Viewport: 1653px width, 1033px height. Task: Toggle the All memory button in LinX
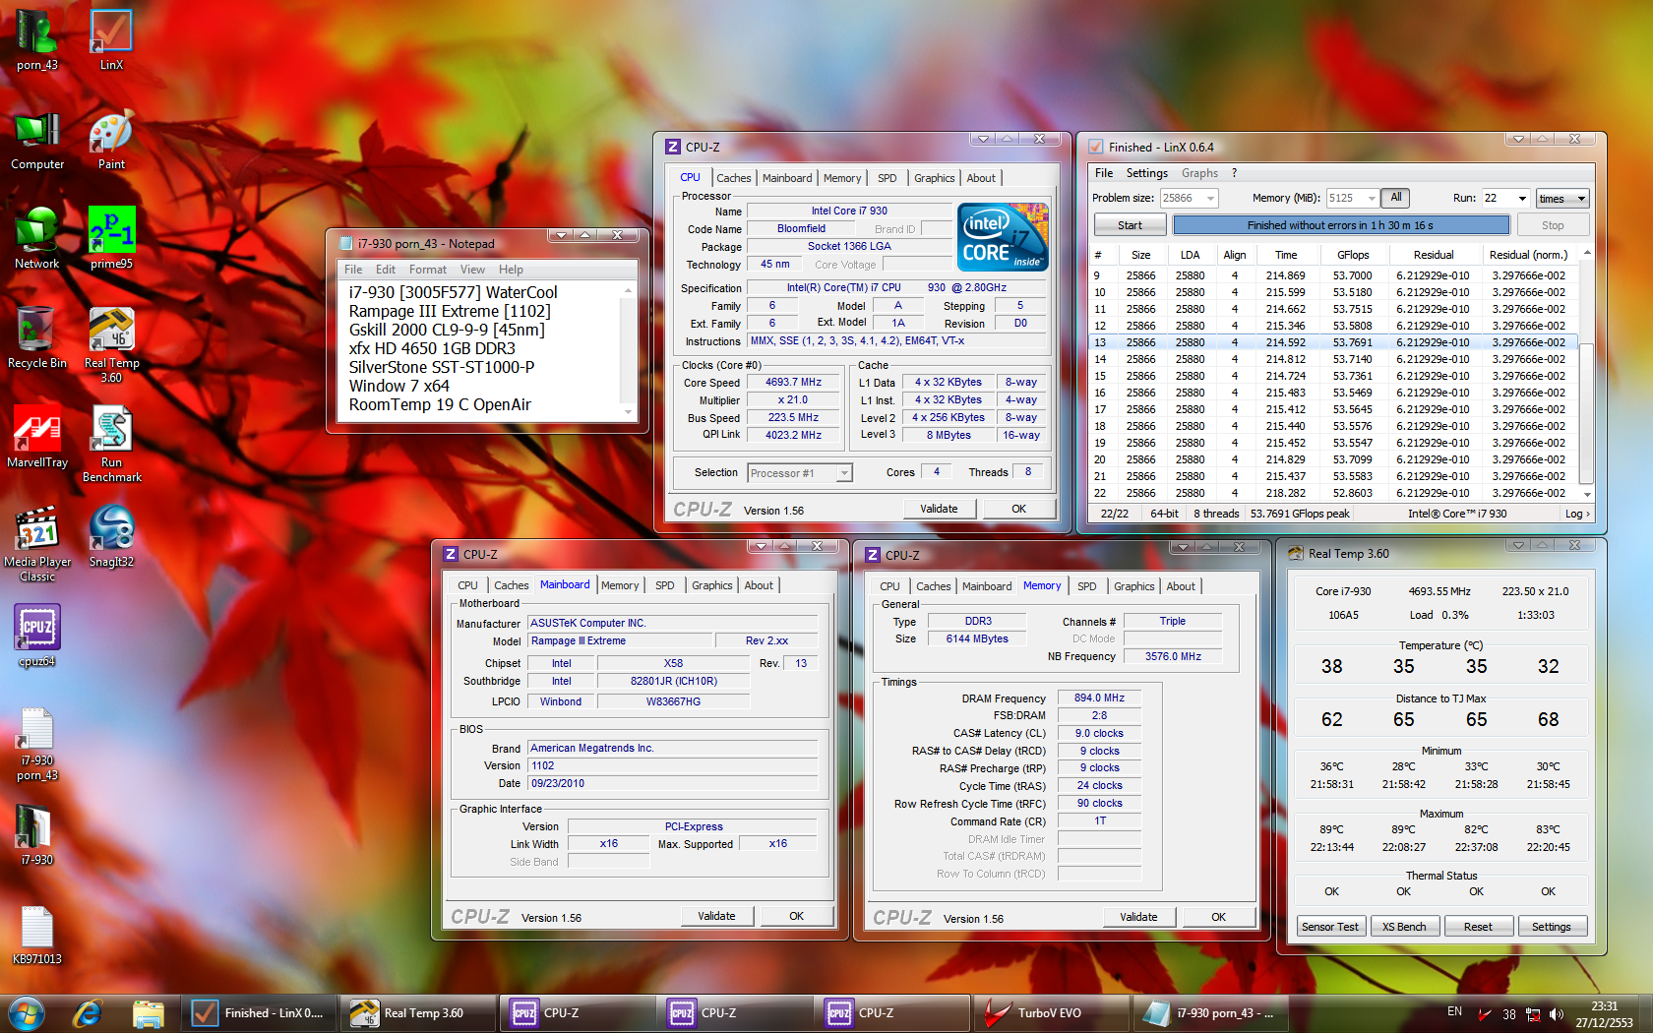(x=1395, y=198)
